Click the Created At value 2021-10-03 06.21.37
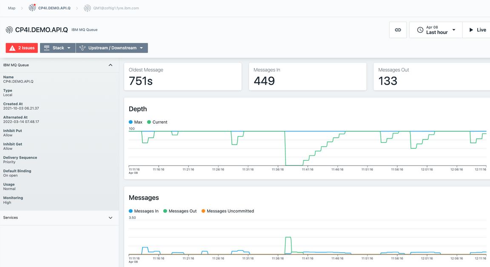The height and width of the screenshot is (267, 490). click(21, 108)
